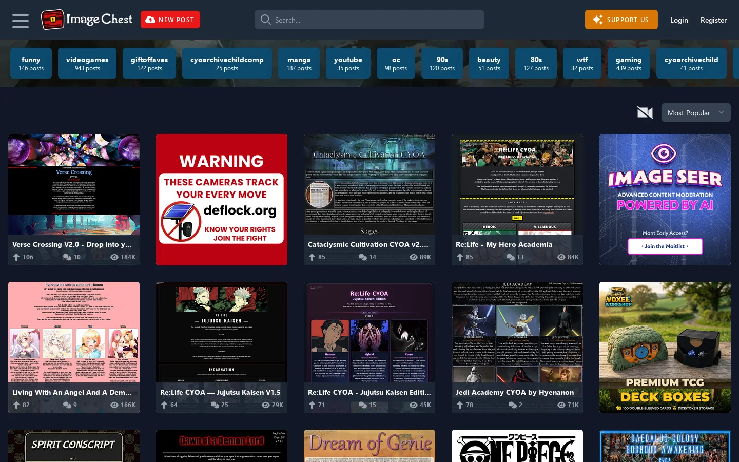Open the Most Popular sort dropdown
Image resolution: width=739 pixels, height=462 pixels.
coord(695,112)
